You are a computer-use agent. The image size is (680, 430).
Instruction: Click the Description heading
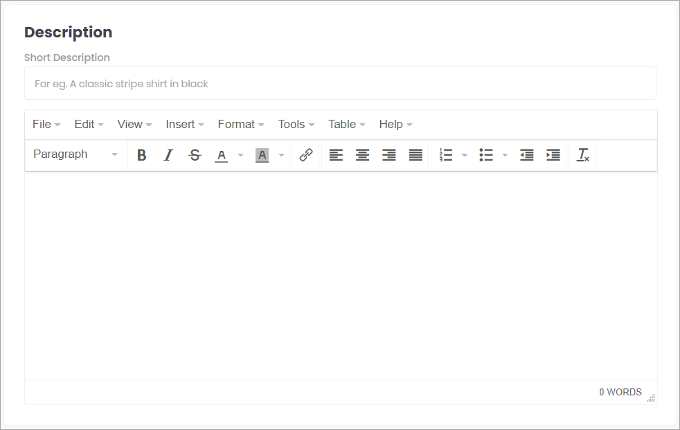point(68,33)
